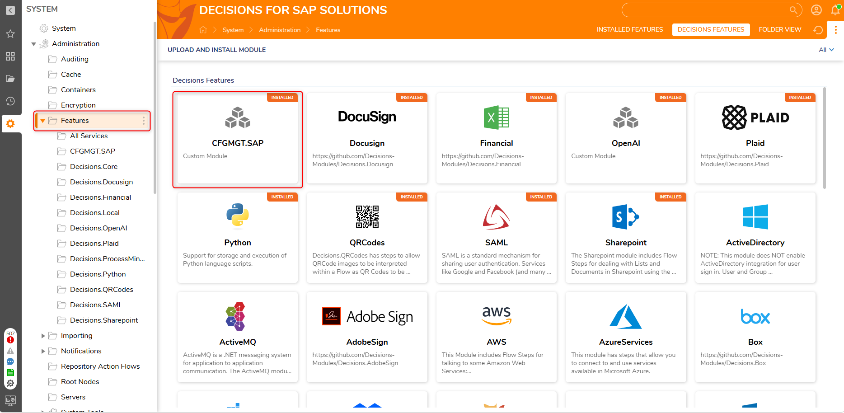The width and height of the screenshot is (844, 413).
Task: Open the All filter dropdown
Action: pos(826,50)
